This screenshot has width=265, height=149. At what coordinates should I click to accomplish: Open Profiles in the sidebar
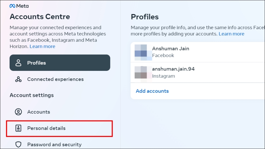pyautogui.click(x=37, y=63)
